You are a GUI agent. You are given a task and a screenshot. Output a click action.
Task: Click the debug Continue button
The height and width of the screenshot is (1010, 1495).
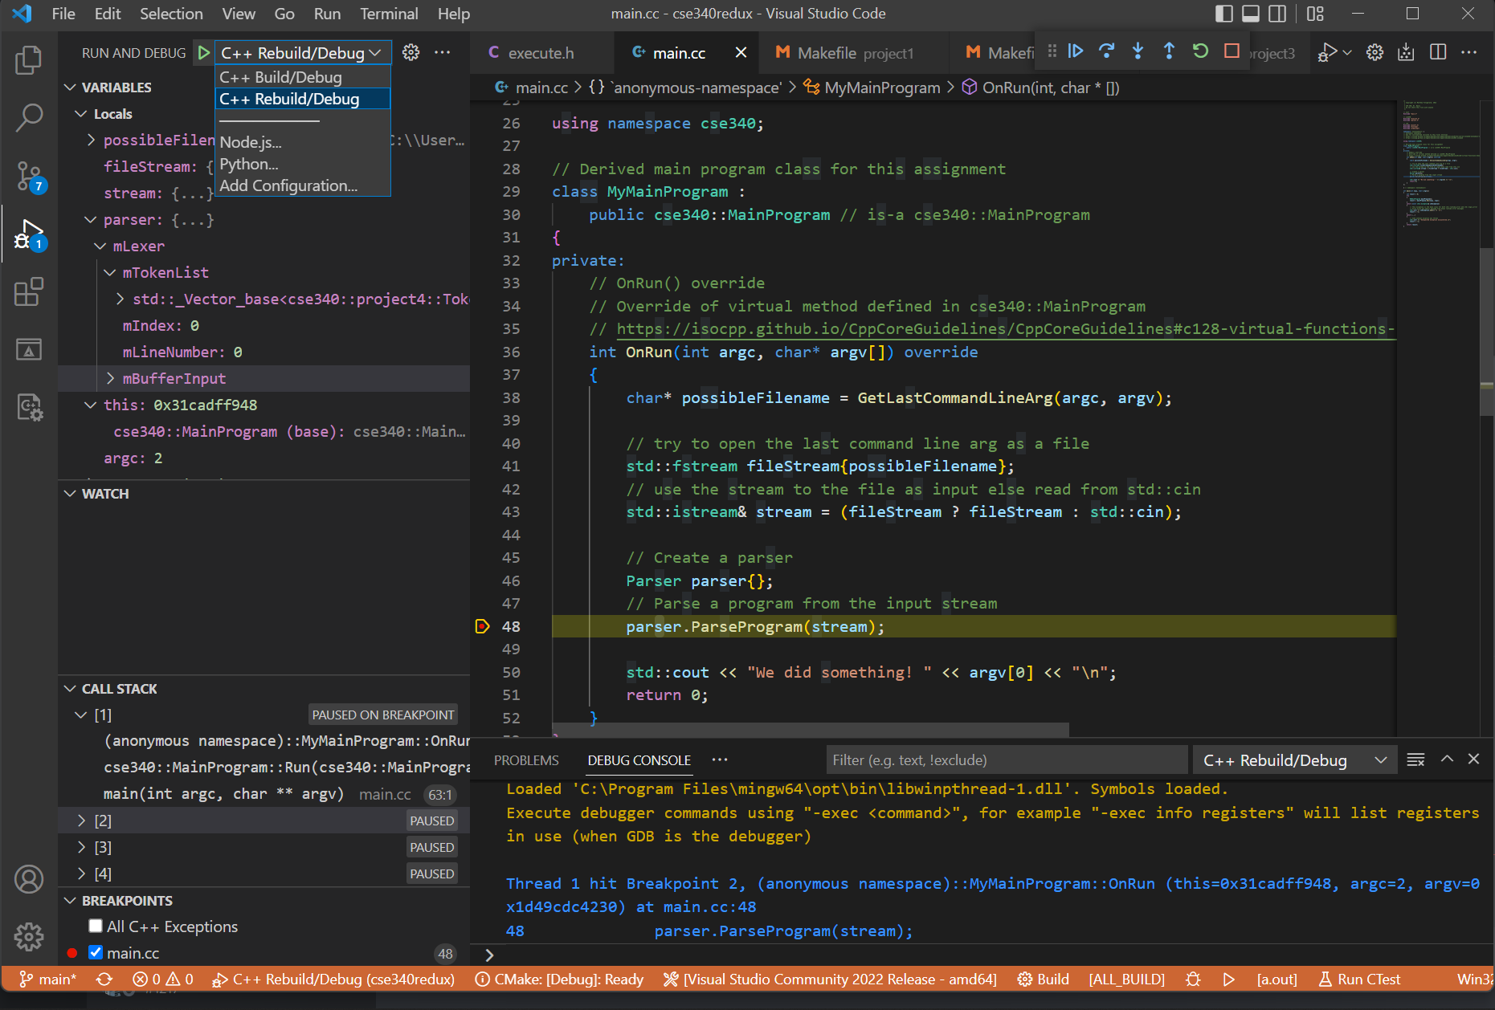point(1076,51)
